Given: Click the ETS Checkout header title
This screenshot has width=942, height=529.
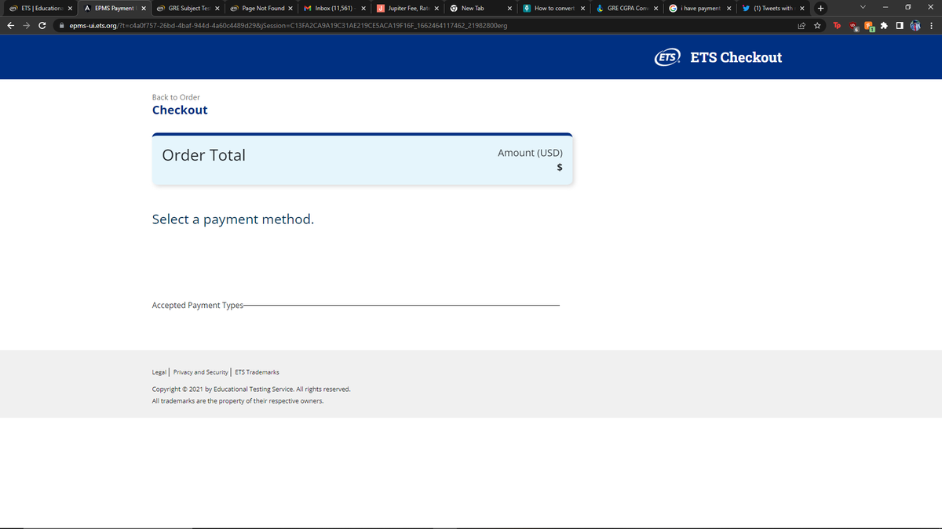Looking at the screenshot, I should 736,57.
